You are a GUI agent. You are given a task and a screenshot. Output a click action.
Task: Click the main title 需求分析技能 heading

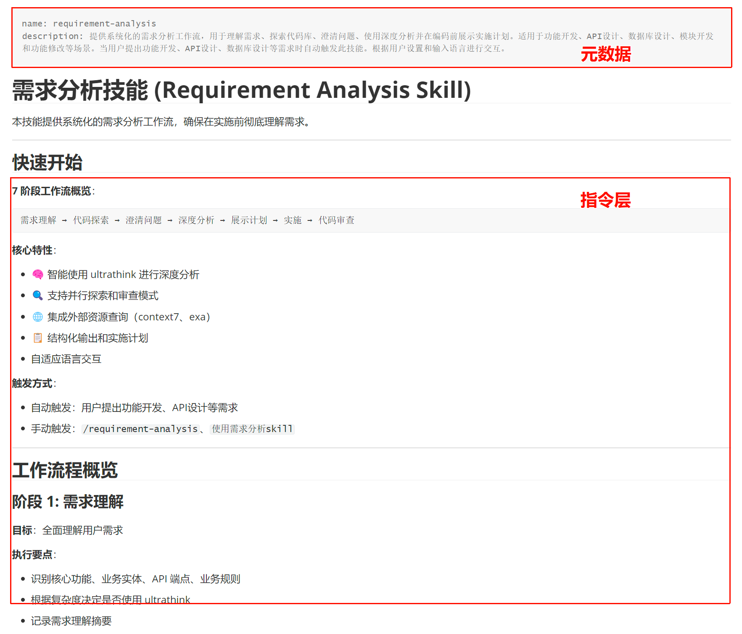(241, 90)
